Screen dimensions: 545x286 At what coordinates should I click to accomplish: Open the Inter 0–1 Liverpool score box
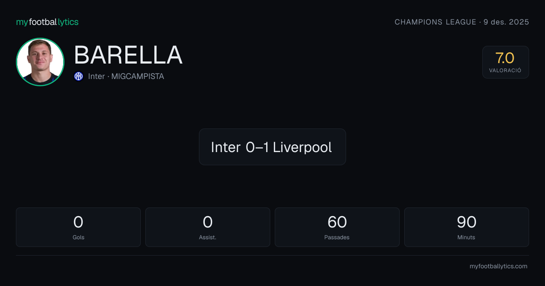[272, 147]
